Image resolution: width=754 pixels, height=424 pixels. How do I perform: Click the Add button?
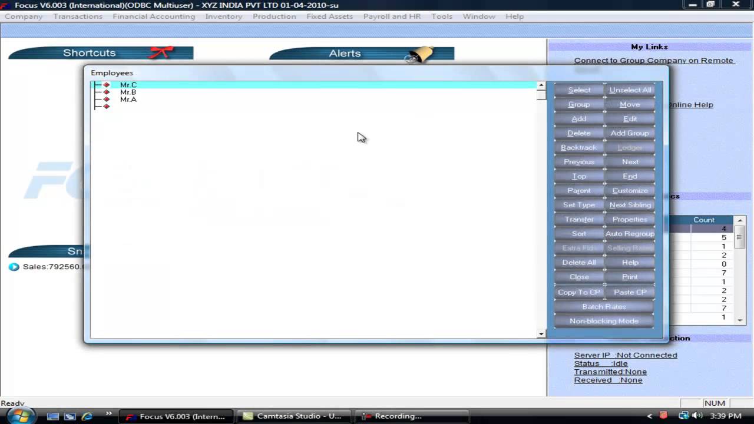579,119
